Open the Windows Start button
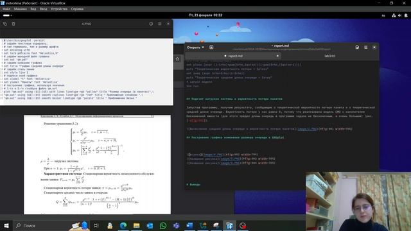The width and height of the screenshot is (411, 231). click(x=6, y=225)
